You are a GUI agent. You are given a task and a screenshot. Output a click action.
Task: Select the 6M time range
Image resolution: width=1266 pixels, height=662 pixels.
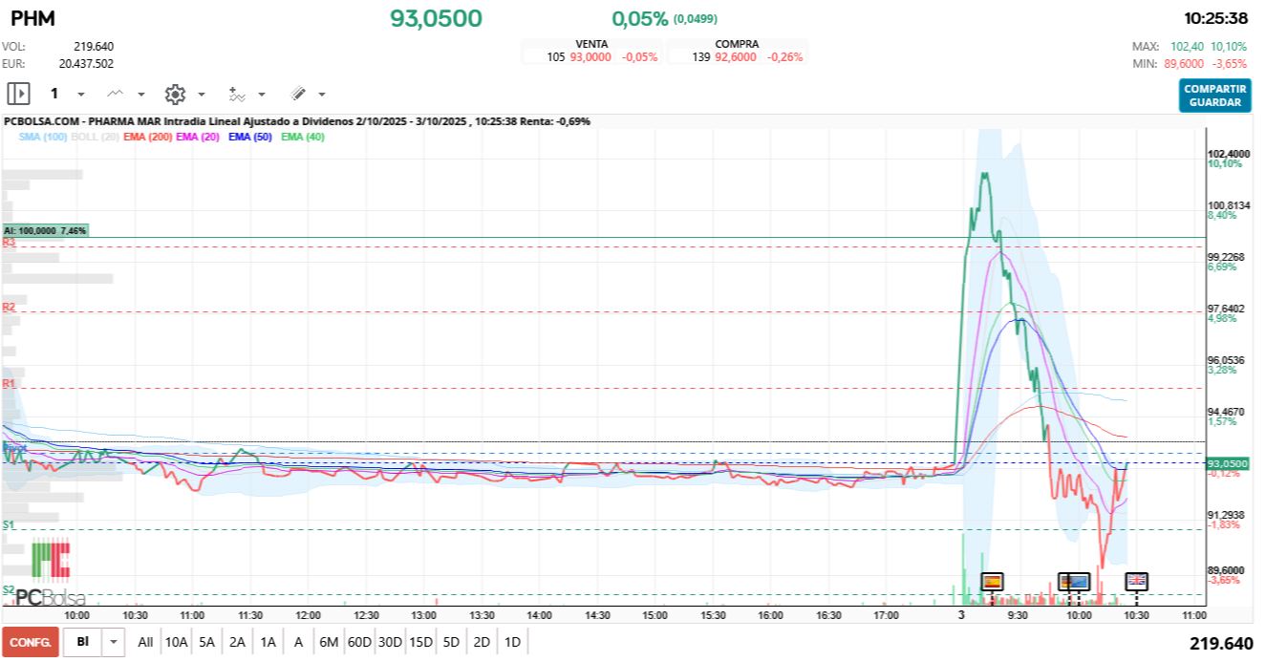(x=329, y=642)
